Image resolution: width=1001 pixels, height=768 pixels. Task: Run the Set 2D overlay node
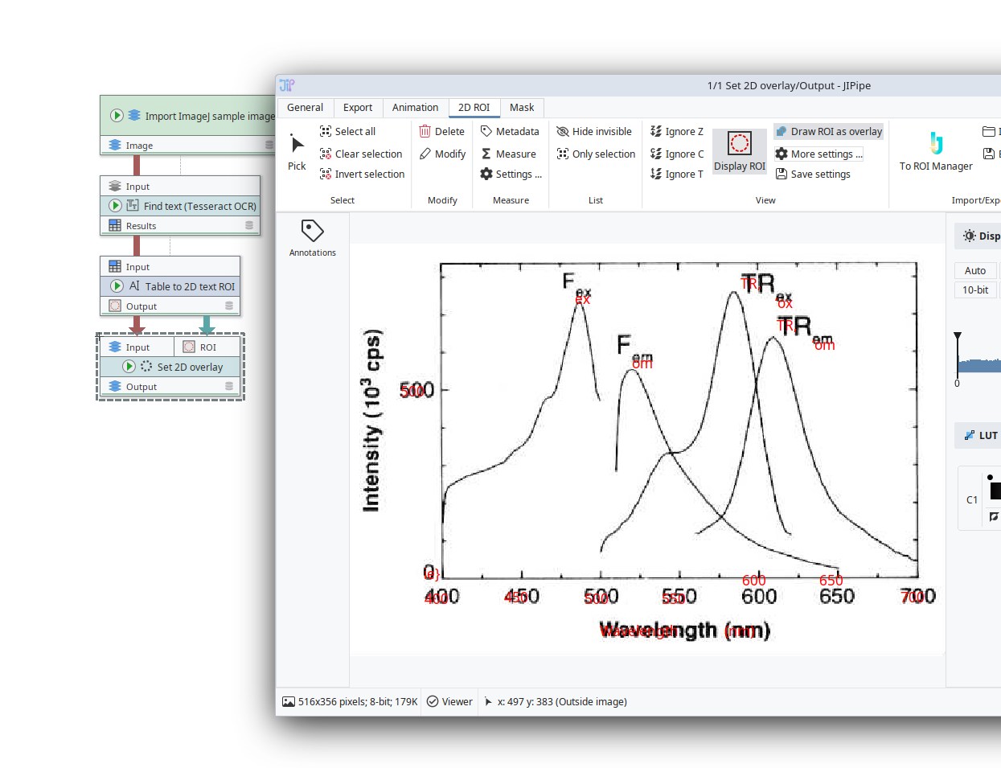coord(129,367)
